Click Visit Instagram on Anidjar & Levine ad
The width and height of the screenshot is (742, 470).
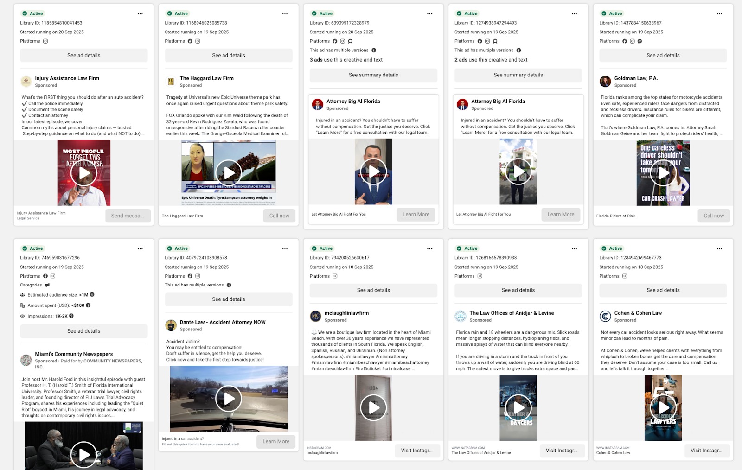tap(561, 451)
